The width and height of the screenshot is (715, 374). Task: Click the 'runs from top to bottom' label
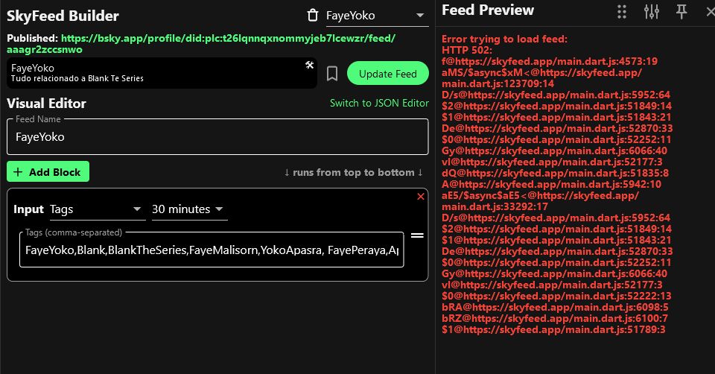(353, 172)
